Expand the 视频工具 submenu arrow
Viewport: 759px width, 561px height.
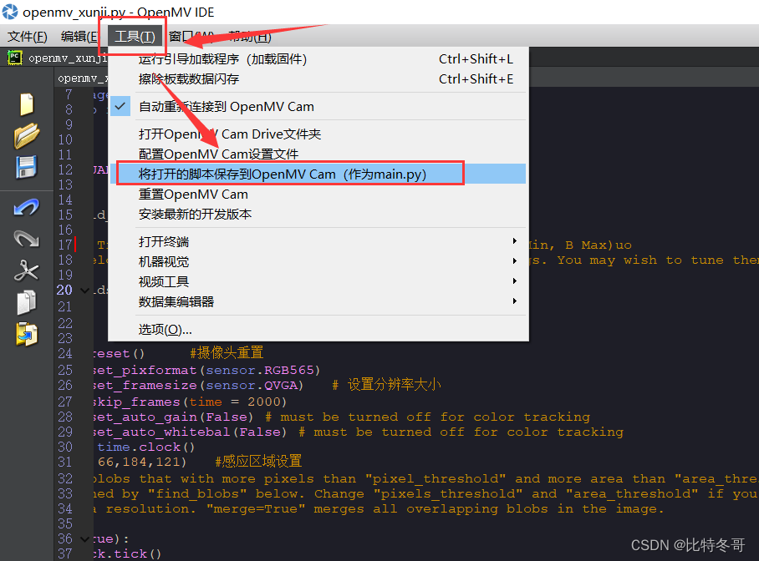[515, 281]
